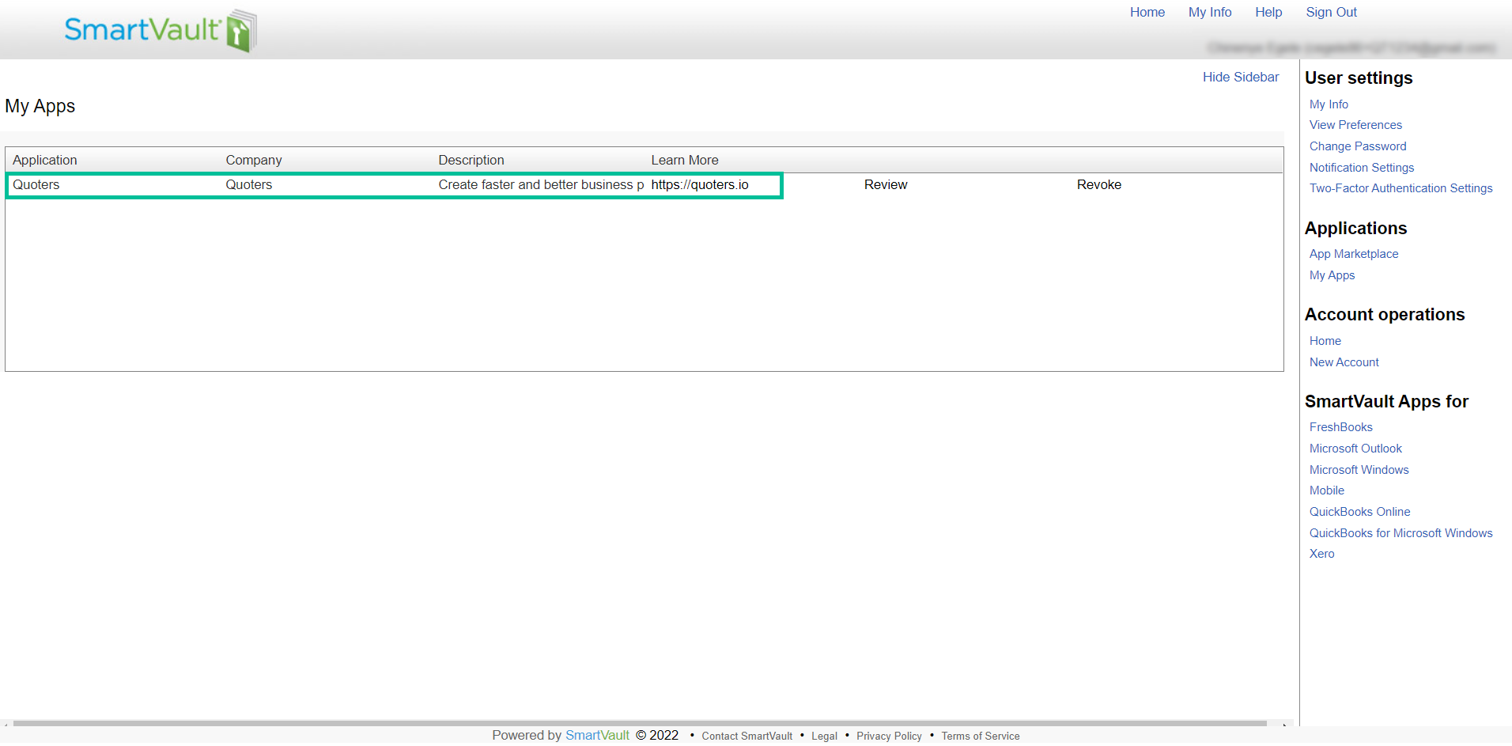Open Home in the top navigation
Screen dimensions: 1512x746
(x=1147, y=12)
